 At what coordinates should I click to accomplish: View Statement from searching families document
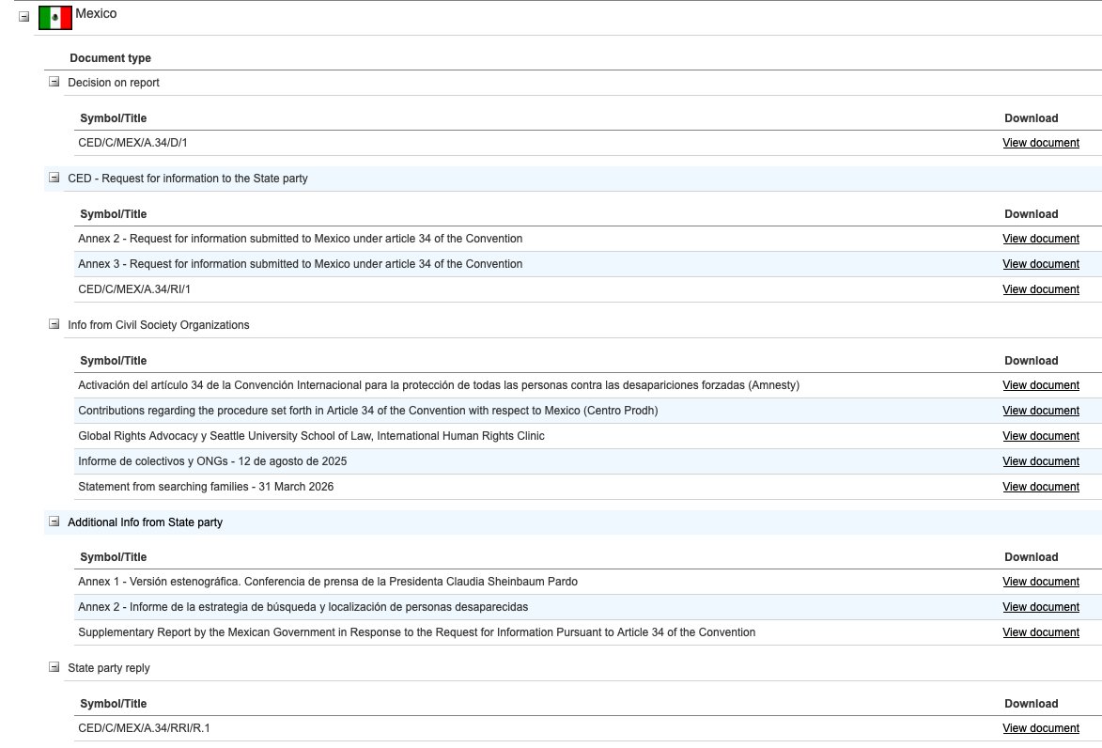pos(1041,487)
